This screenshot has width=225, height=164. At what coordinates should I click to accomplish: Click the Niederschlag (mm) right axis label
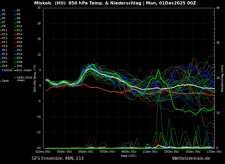[222, 78]
